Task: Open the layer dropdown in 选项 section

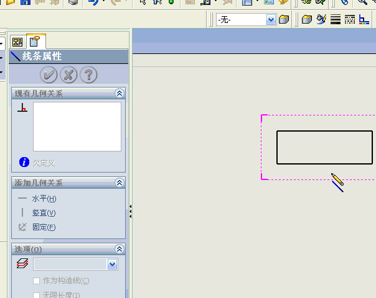Action: 112,264
